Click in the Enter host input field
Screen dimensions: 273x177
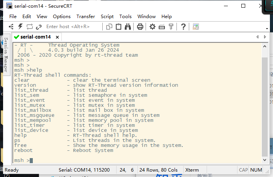point(73,27)
